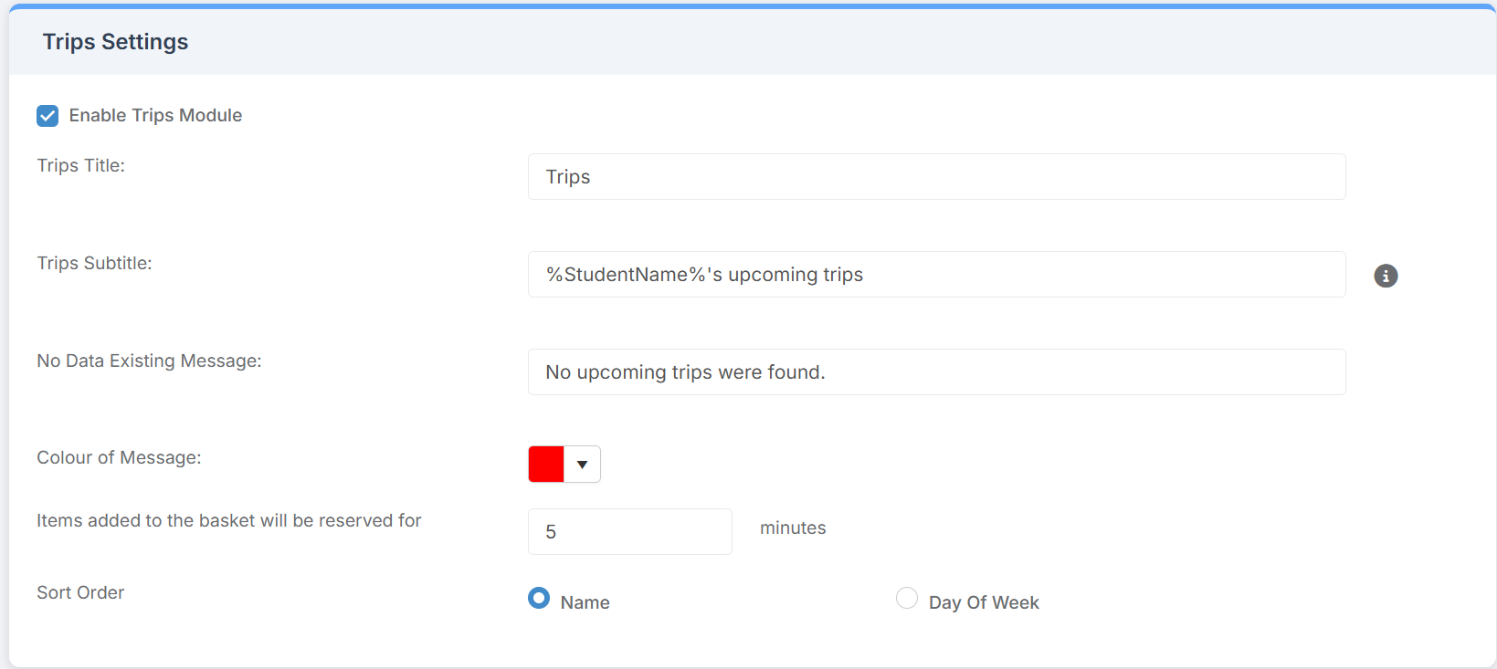The width and height of the screenshot is (1497, 669).
Task: Edit the No Data Existing Message field
Action: [x=936, y=372]
